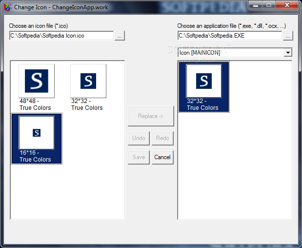Viewport: 302px width, 248px height.
Task: Cancel the icon change
Action: click(162, 157)
